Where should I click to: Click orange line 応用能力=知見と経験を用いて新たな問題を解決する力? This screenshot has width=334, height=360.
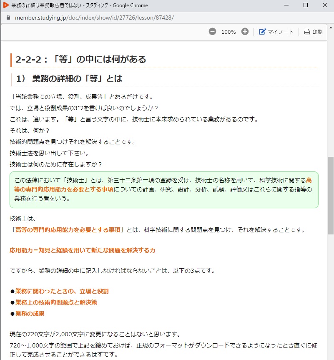[x=83, y=250]
